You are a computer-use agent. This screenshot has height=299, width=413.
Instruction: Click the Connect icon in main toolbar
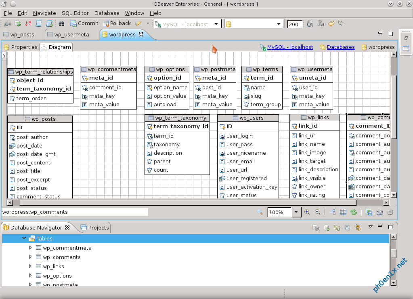point(7,24)
